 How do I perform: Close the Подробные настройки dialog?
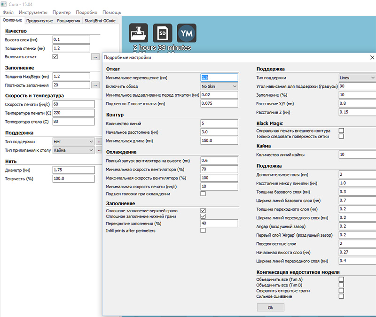[372, 57]
